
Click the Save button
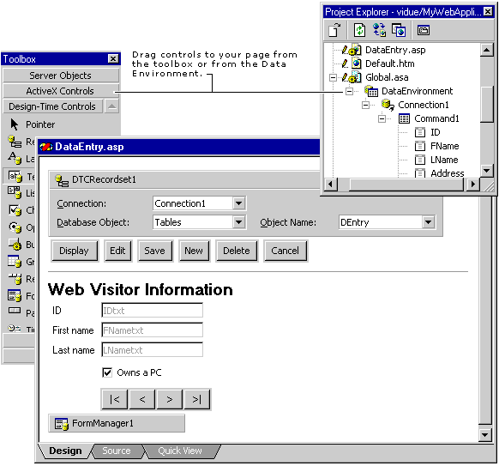tap(155, 251)
